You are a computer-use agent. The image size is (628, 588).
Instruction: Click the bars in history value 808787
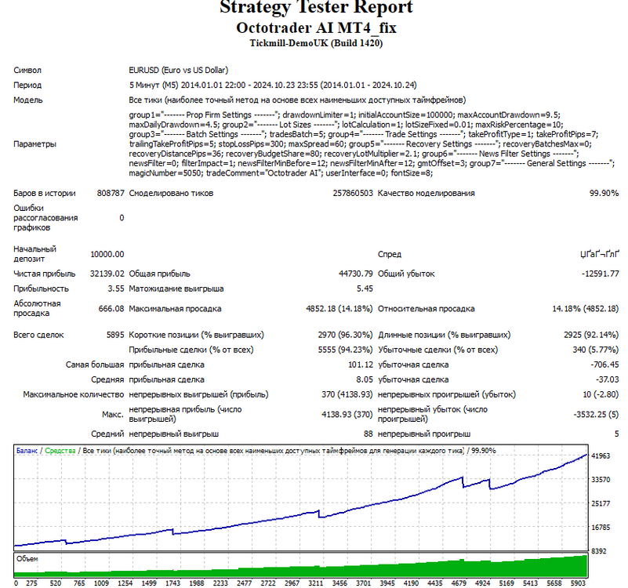click(x=111, y=193)
